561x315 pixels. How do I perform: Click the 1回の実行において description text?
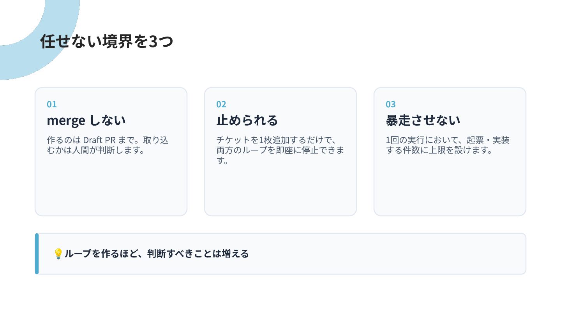[448, 145]
